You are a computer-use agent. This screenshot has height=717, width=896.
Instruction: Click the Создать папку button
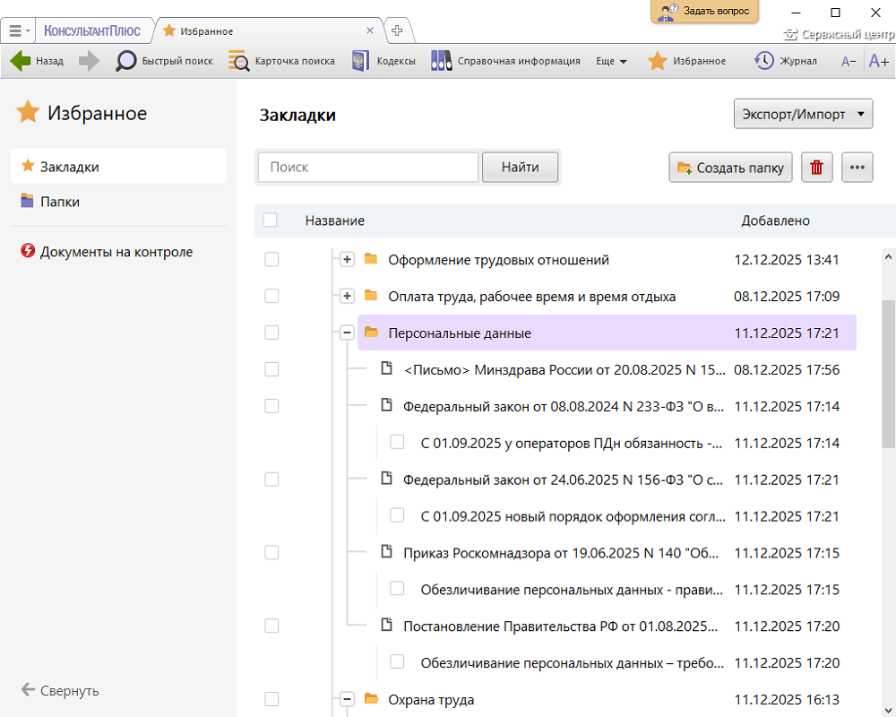point(730,168)
